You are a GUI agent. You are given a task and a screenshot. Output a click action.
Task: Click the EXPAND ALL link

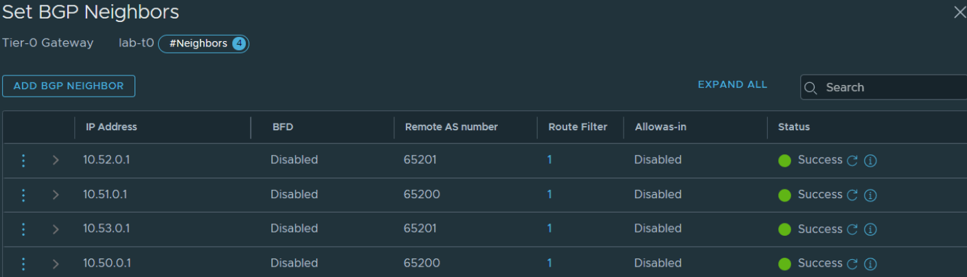pos(732,85)
